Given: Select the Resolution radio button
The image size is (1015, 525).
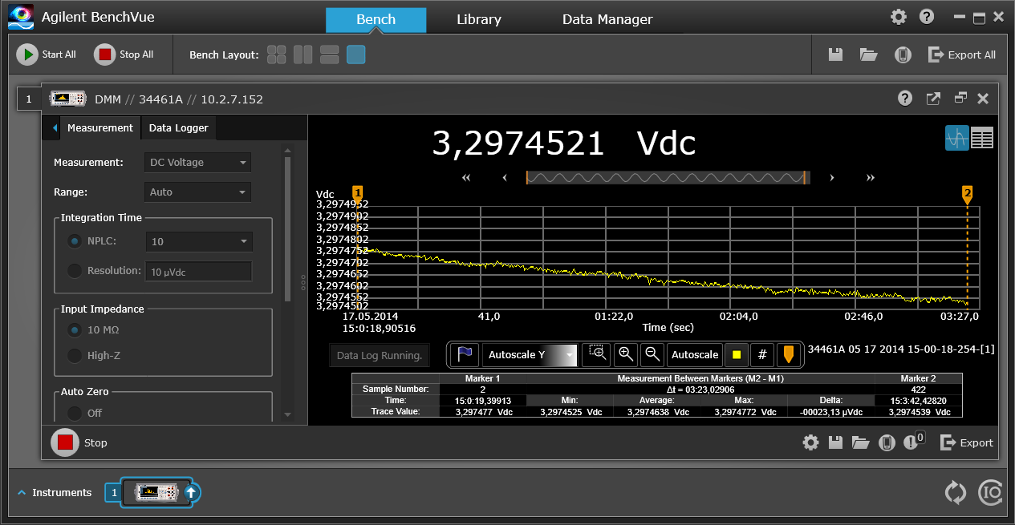Looking at the screenshot, I should click(75, 271).
